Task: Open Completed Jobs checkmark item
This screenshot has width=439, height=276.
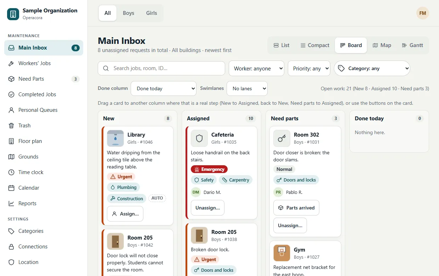Action: point(44,94)
